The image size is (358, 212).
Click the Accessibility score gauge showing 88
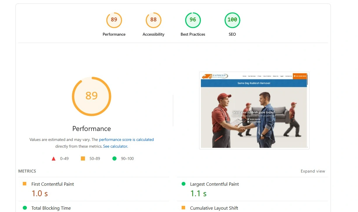[x=153, y=20]
